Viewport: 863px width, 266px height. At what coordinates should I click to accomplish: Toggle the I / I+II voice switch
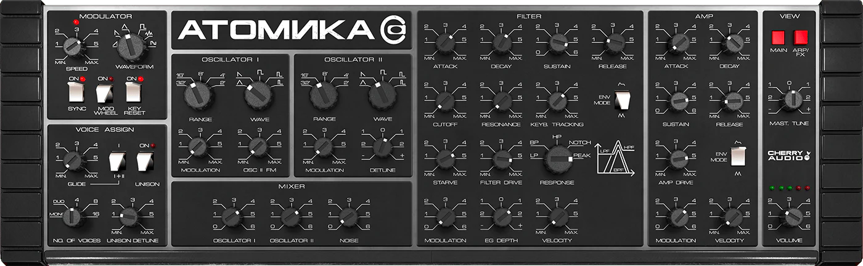tap(117, 163)
